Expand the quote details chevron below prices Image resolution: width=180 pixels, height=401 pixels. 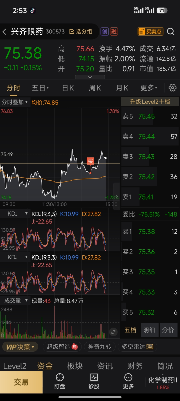(x=90, y=77)
